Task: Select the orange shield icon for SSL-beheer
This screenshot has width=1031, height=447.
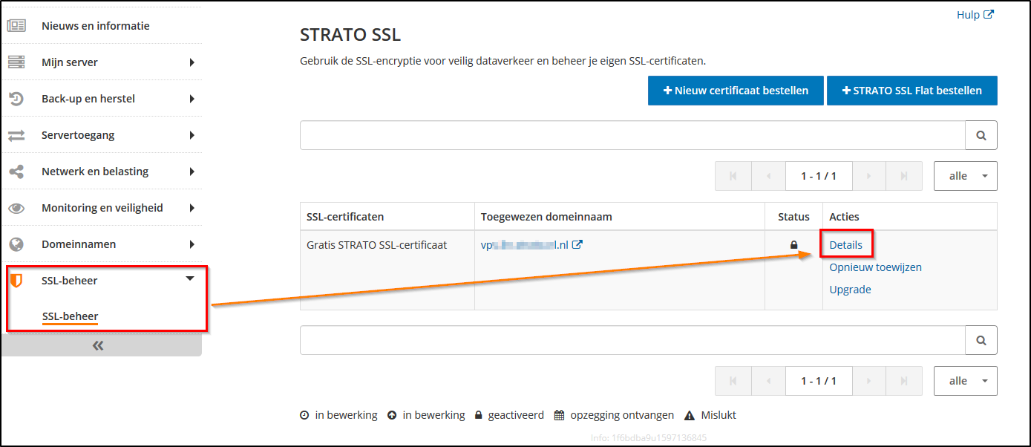Action: [16, 280]
